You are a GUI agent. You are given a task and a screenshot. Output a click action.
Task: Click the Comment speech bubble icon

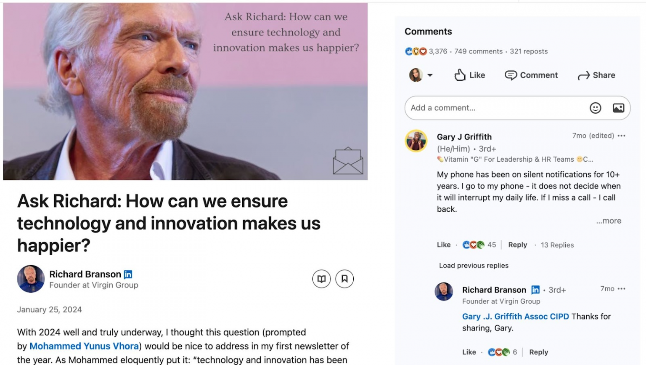click(x=511, y=75)
